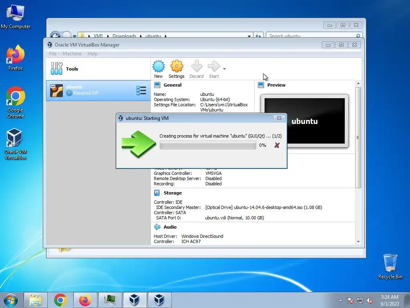Maximize the VirtualBox Manager window
This screenshot has height=308, width=410.
(341, 45)
